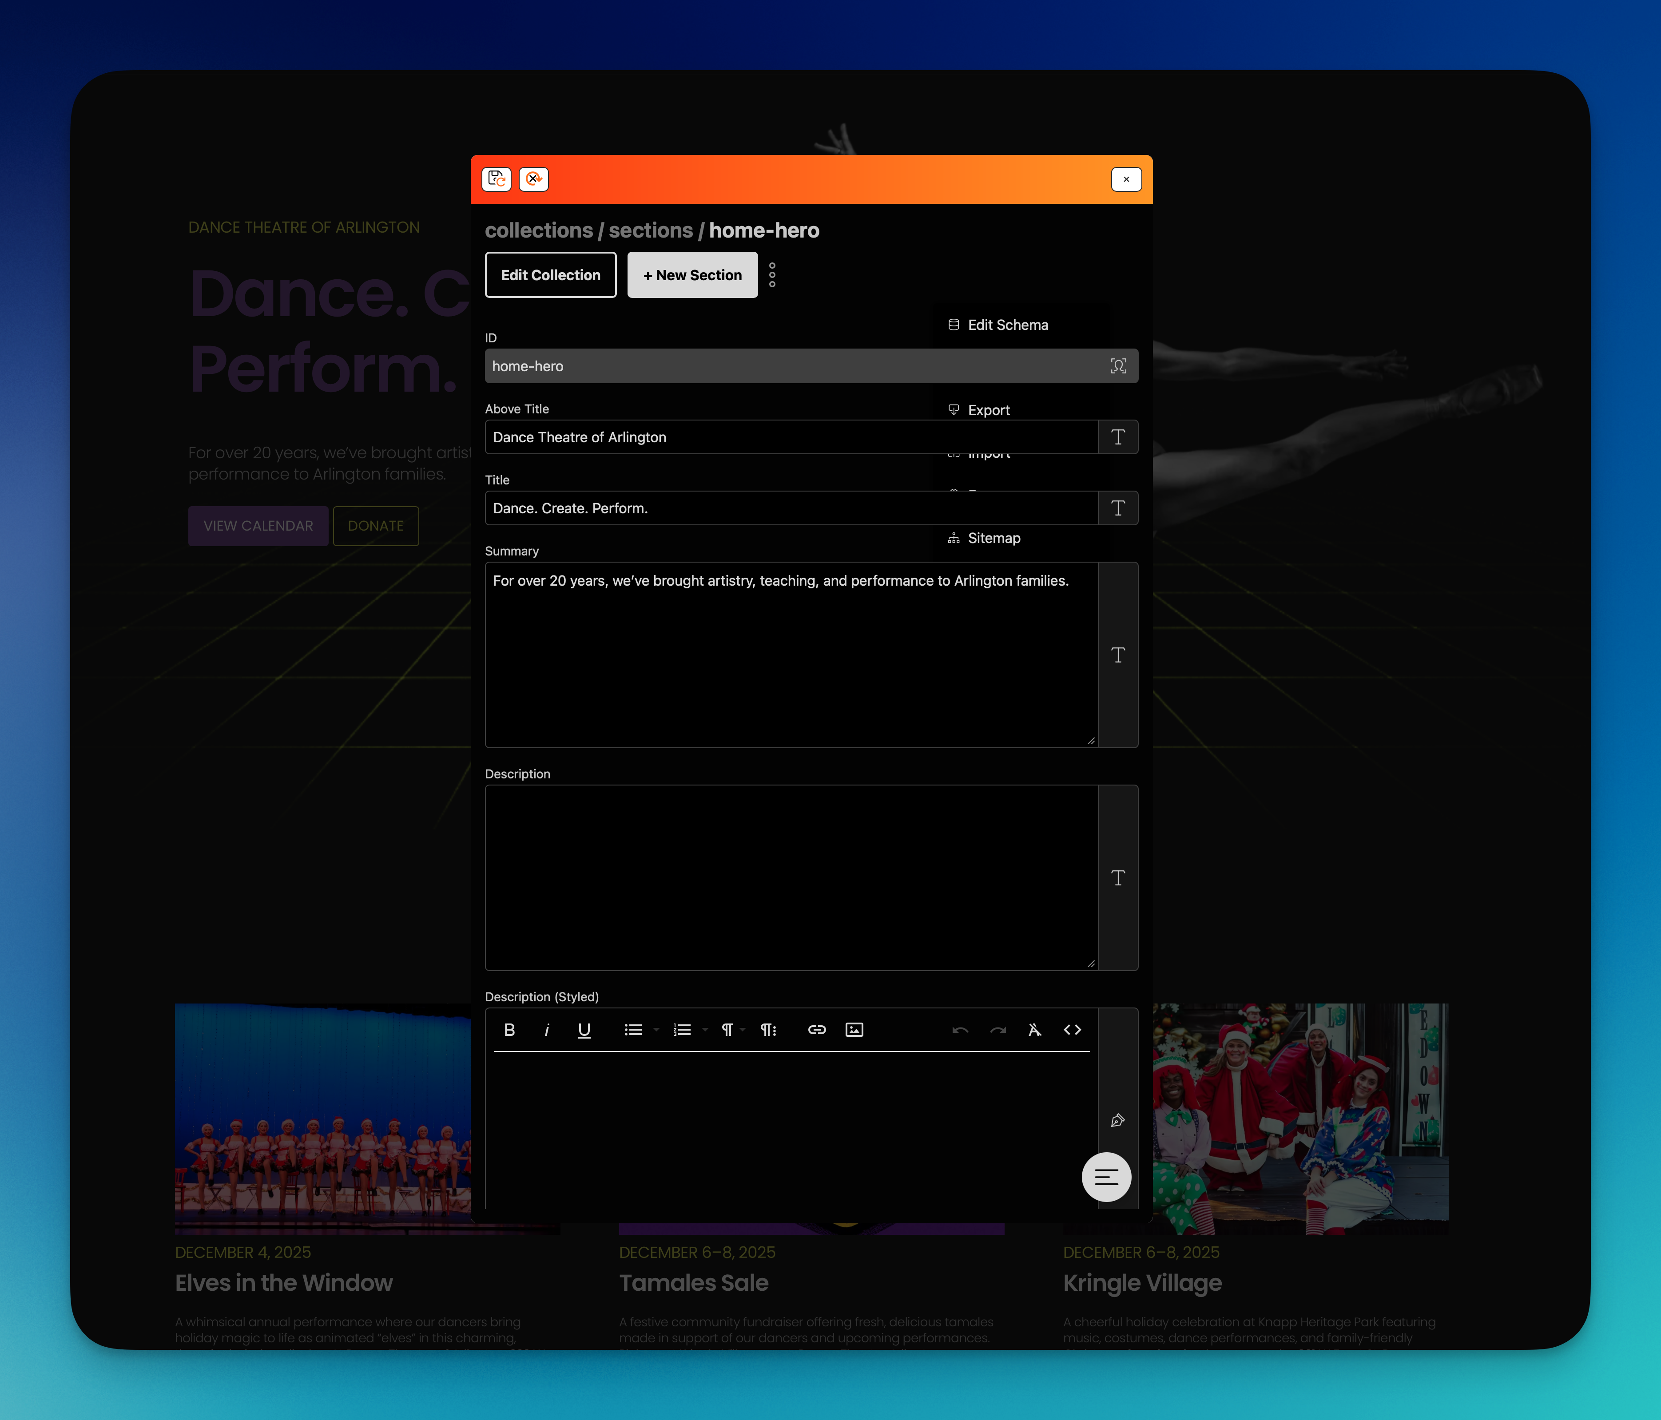Viewport: 1661px width, 1420px height.
Task: Toggle bold formatting in styled description
Action: [x=509, y=1030]
